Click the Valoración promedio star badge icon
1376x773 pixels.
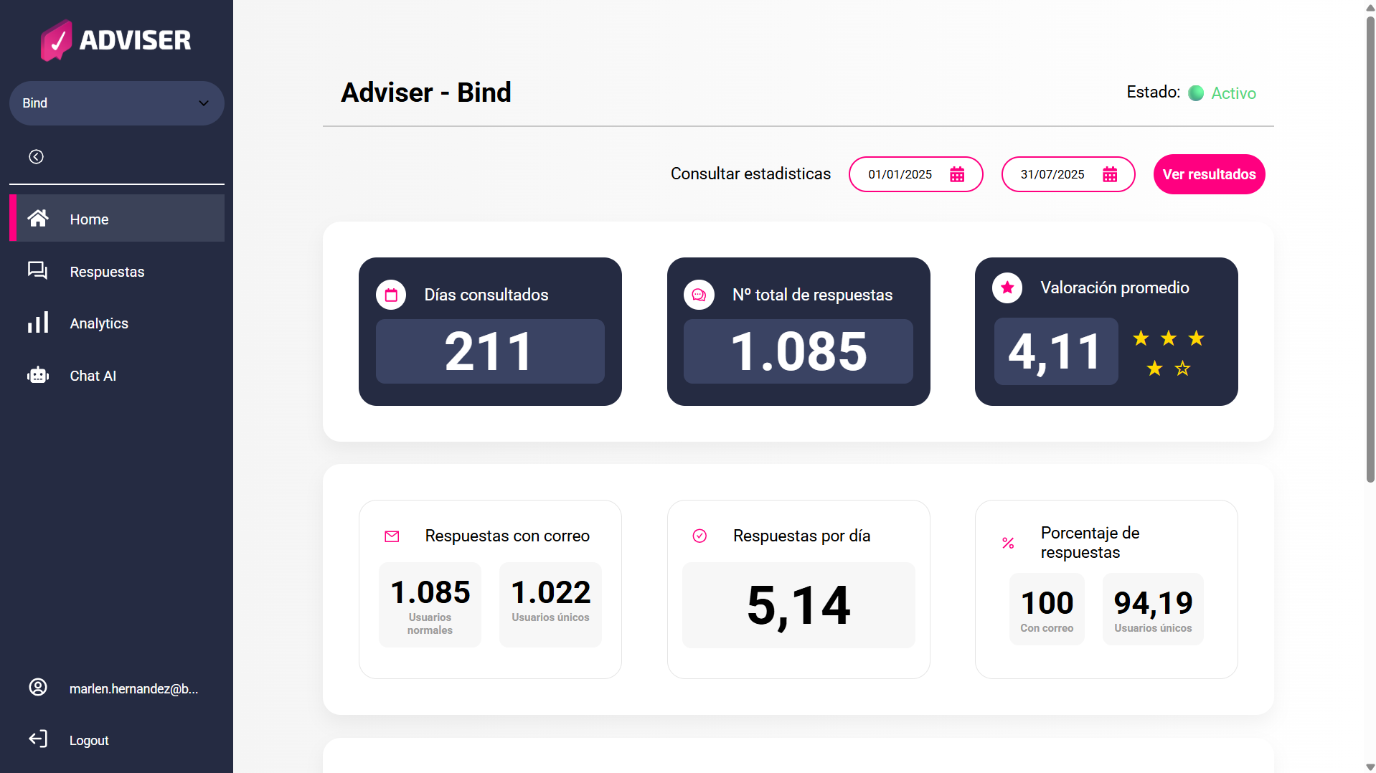tap(1007, 288)
